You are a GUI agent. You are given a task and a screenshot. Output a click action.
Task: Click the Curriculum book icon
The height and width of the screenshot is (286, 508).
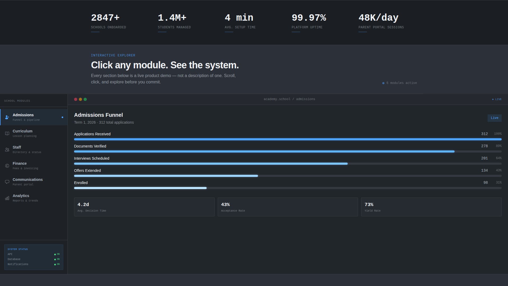pos(7,133)
